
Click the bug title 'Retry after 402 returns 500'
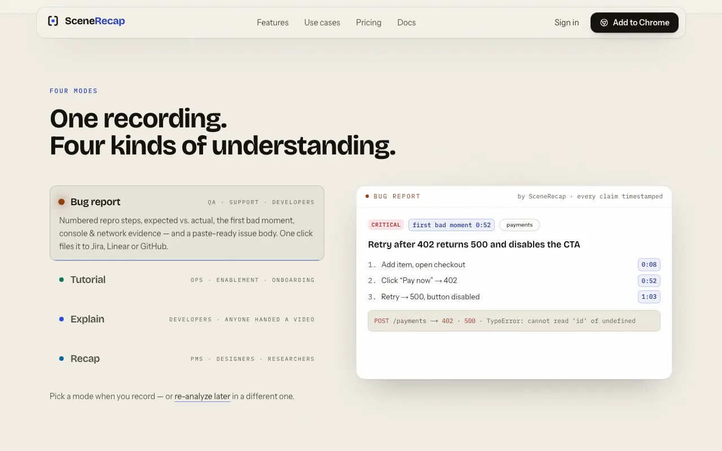[474, 245]
